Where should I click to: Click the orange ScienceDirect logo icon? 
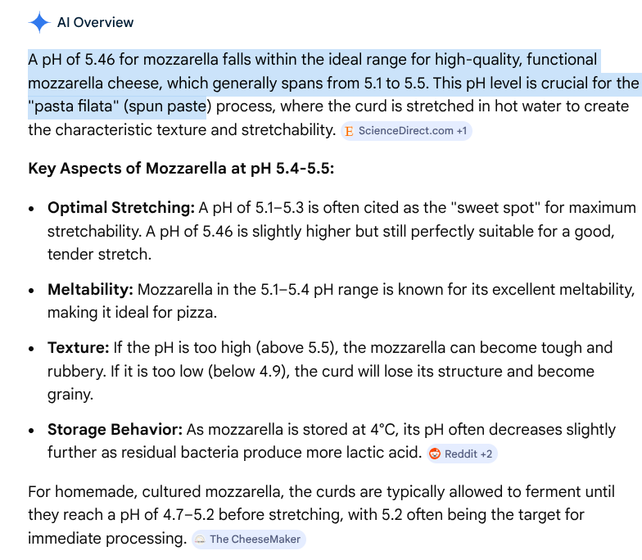pos(350,131)
